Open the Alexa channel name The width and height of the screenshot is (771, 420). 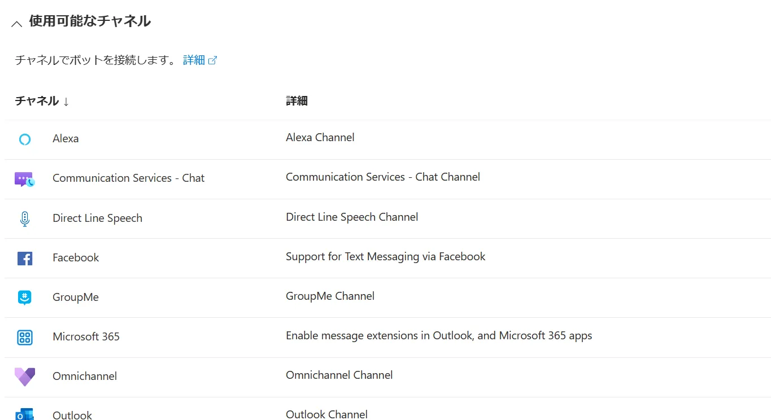tap(66, 139)
